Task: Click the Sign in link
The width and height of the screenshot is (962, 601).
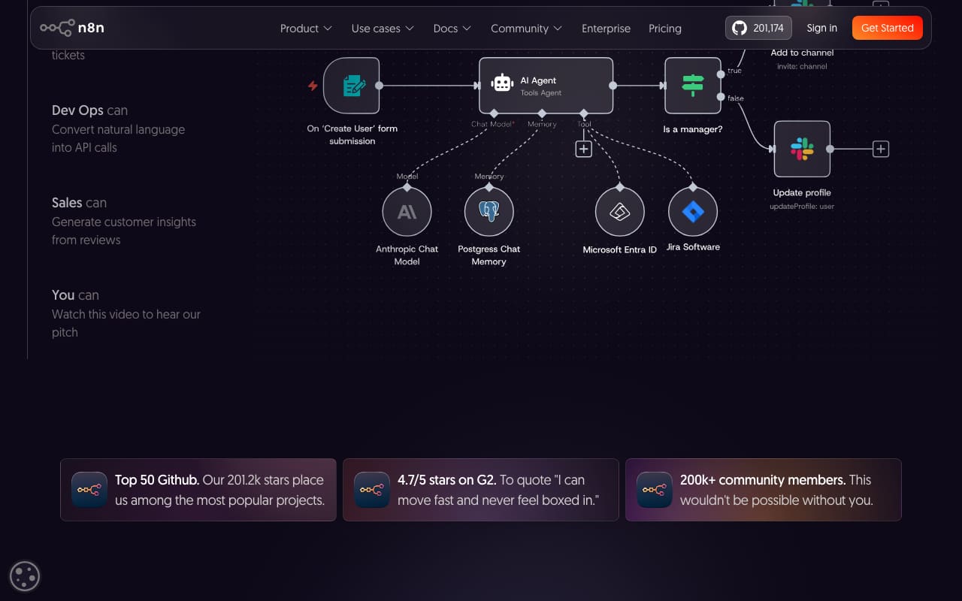Action: [821, 28]
